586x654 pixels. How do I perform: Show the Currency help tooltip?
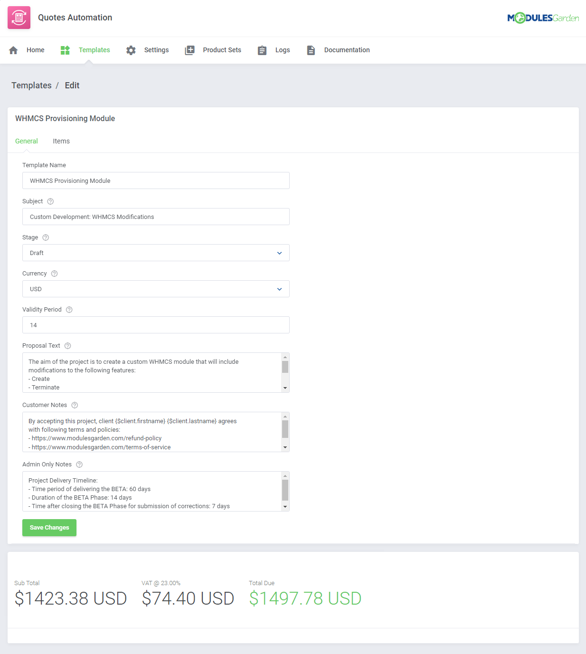54,273
